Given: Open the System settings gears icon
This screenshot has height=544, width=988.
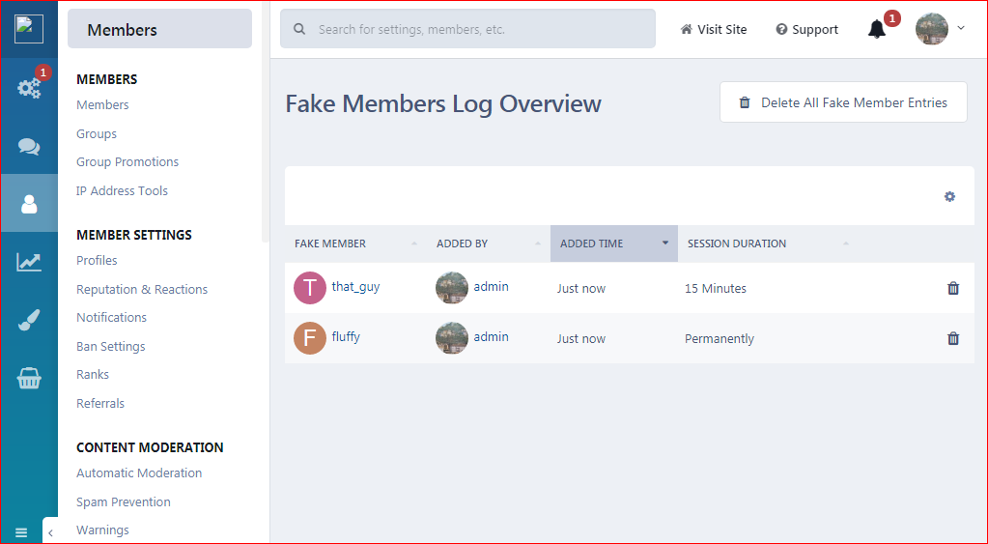Looking at the screenshot, I should click(29, 88).
